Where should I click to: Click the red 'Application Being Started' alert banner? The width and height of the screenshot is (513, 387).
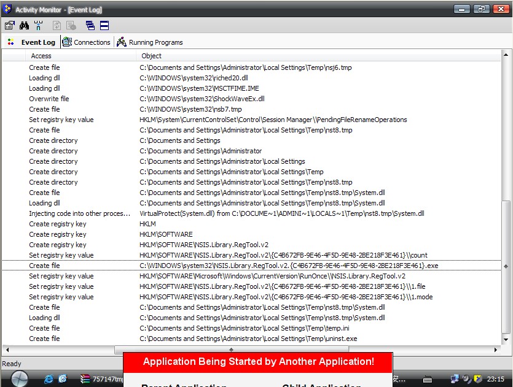258,362
